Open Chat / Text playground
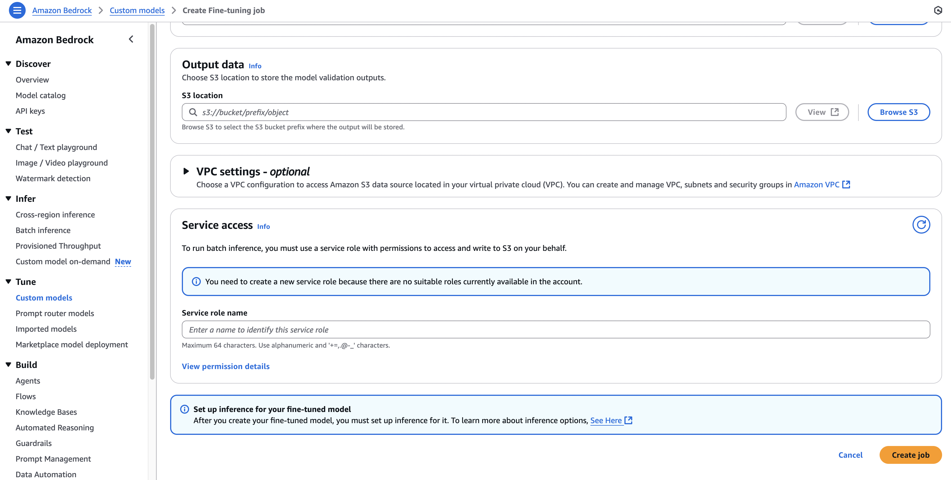Image resolution: width=951 pixels, height=480 pixels. 56,147
